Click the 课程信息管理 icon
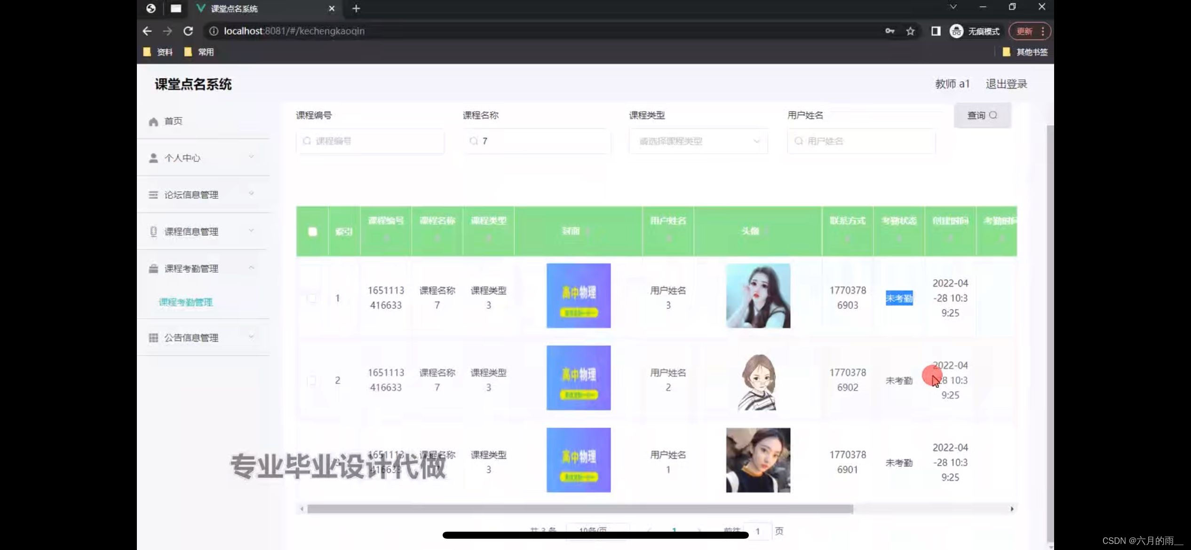1191x550 pixels. click(153, 231)
